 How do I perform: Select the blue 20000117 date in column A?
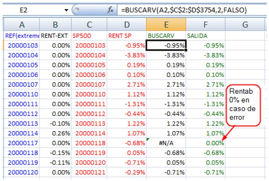[x=22, y=143]
